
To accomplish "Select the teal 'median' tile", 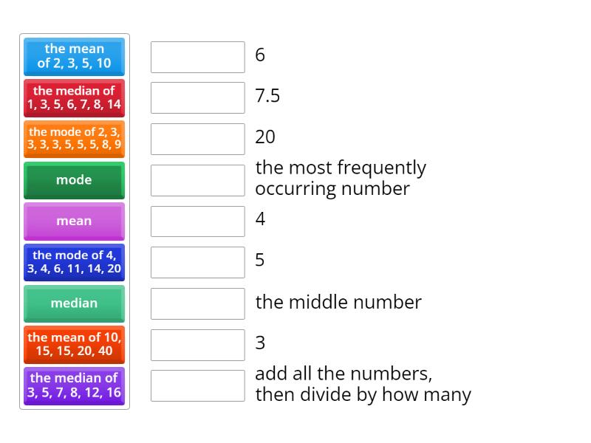I will 74,303.
